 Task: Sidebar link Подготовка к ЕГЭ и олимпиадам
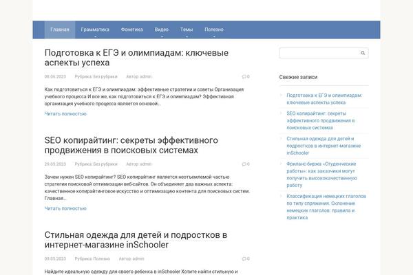324,99
